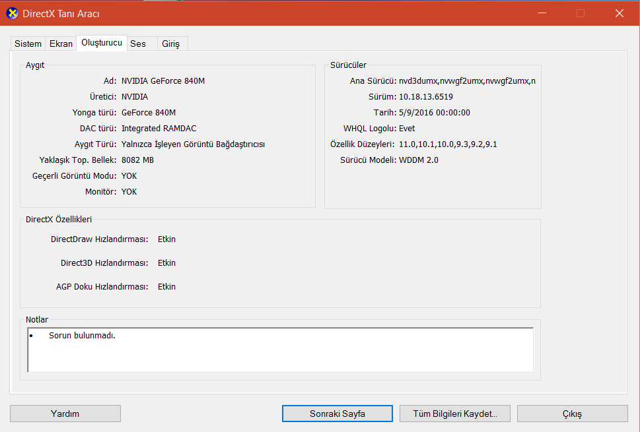640x432 pixels.
Task: Click the Yardım button
Action: pos(65,414)
